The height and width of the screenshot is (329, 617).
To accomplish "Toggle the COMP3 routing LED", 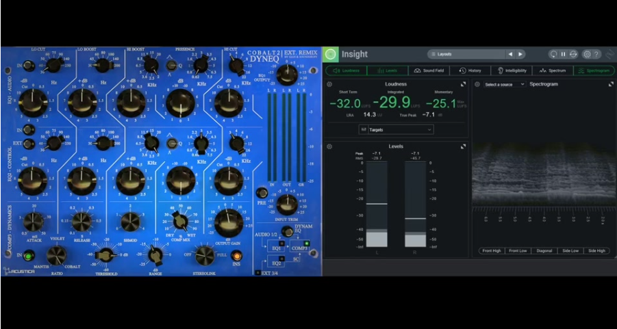I will pos(307,244).
